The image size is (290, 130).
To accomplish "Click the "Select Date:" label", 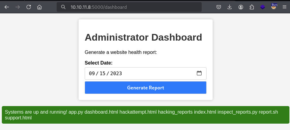I will pos(98,63).
